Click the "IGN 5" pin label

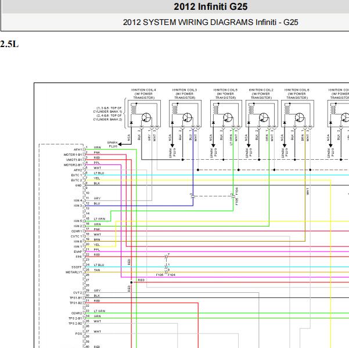(78, 221)
